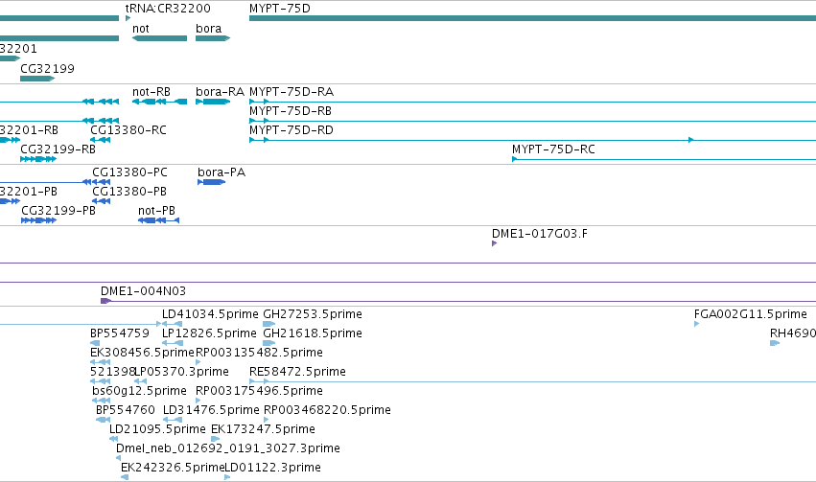Image resolution: width=816 pixels, height=482 pixels.
Task: Select the RP003468220.5prime EST label
Action: coord(327,410)
